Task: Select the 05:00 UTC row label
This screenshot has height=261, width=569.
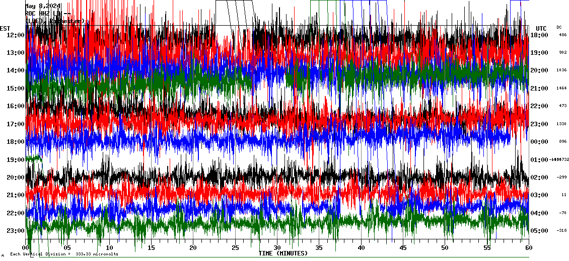Action: click(539, 231)
